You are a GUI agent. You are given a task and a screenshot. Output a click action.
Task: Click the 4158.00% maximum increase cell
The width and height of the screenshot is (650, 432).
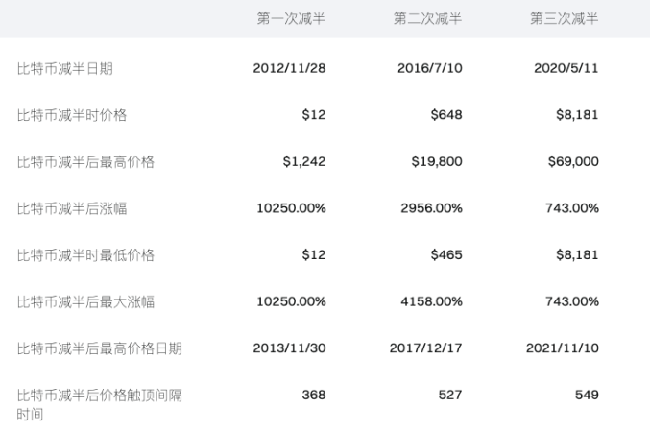[429, 301]
